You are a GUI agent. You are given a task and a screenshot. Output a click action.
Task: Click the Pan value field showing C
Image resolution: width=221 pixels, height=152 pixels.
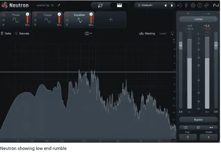[188, 137]
